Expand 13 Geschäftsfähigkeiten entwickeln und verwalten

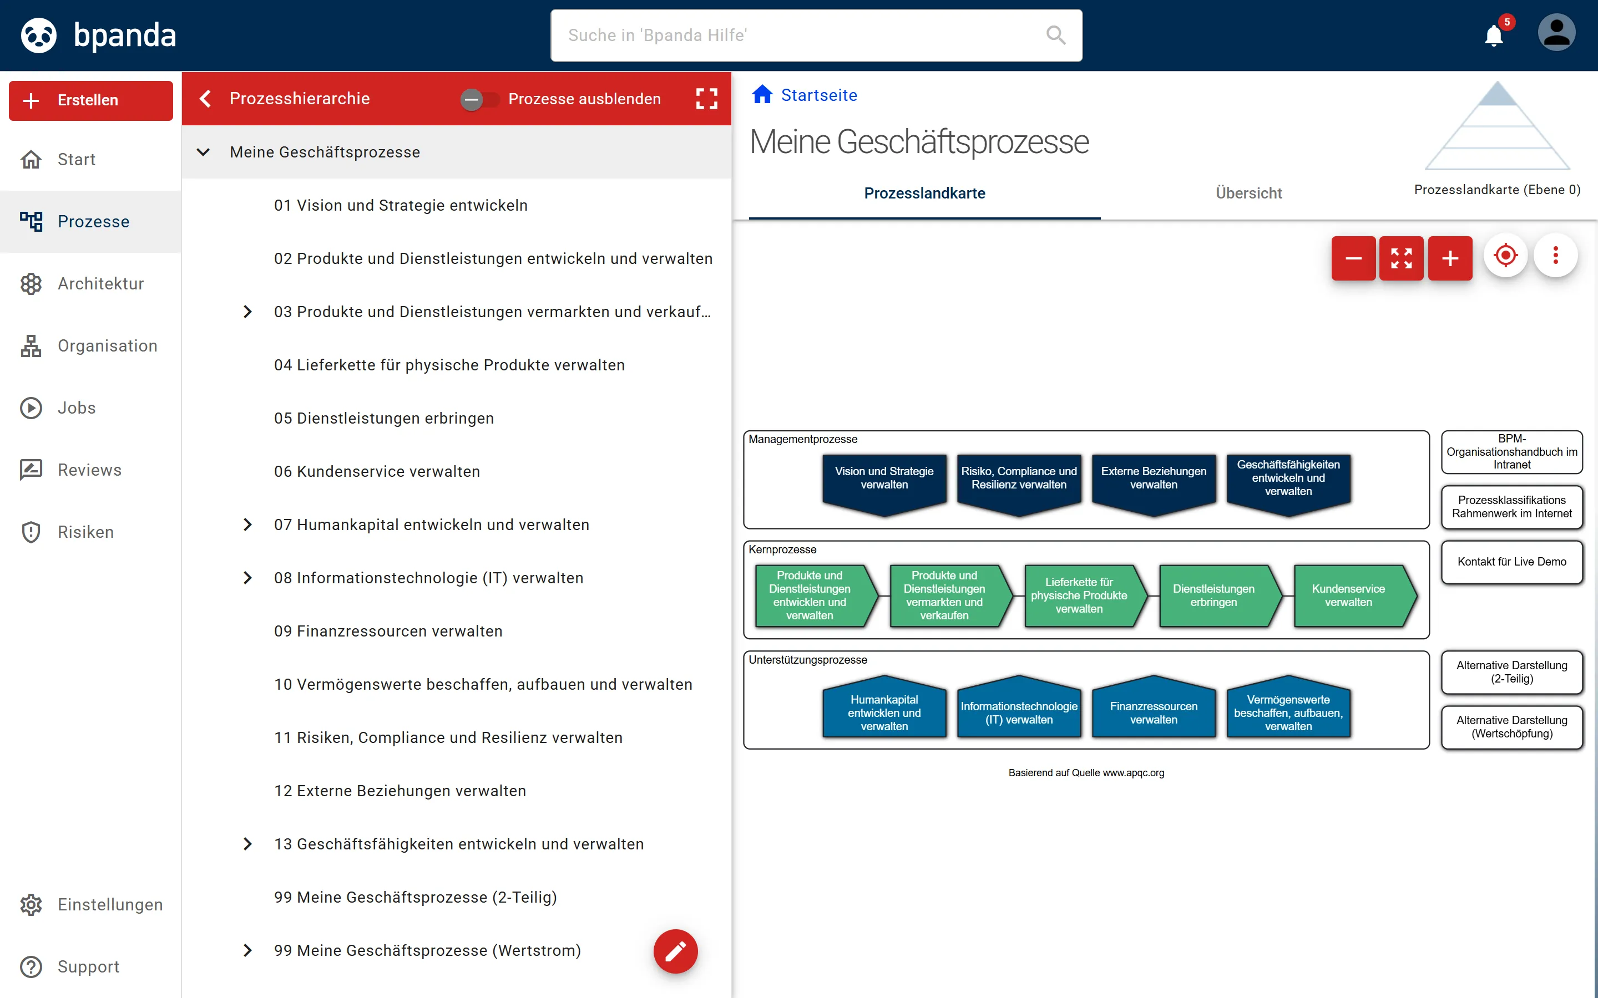[x=247, y=844]
